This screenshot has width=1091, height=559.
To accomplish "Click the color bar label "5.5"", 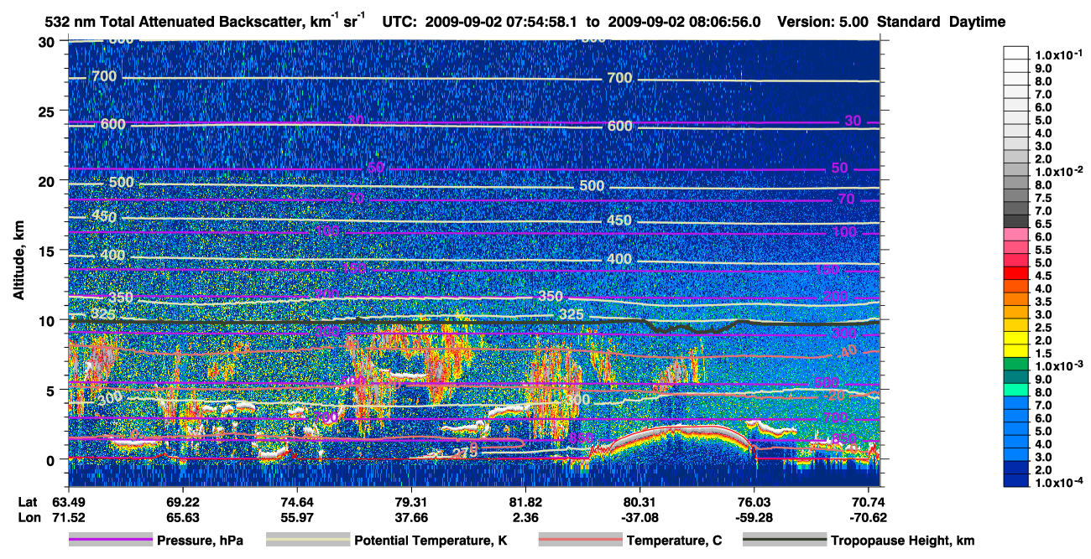I will (x=1044, y=250).
